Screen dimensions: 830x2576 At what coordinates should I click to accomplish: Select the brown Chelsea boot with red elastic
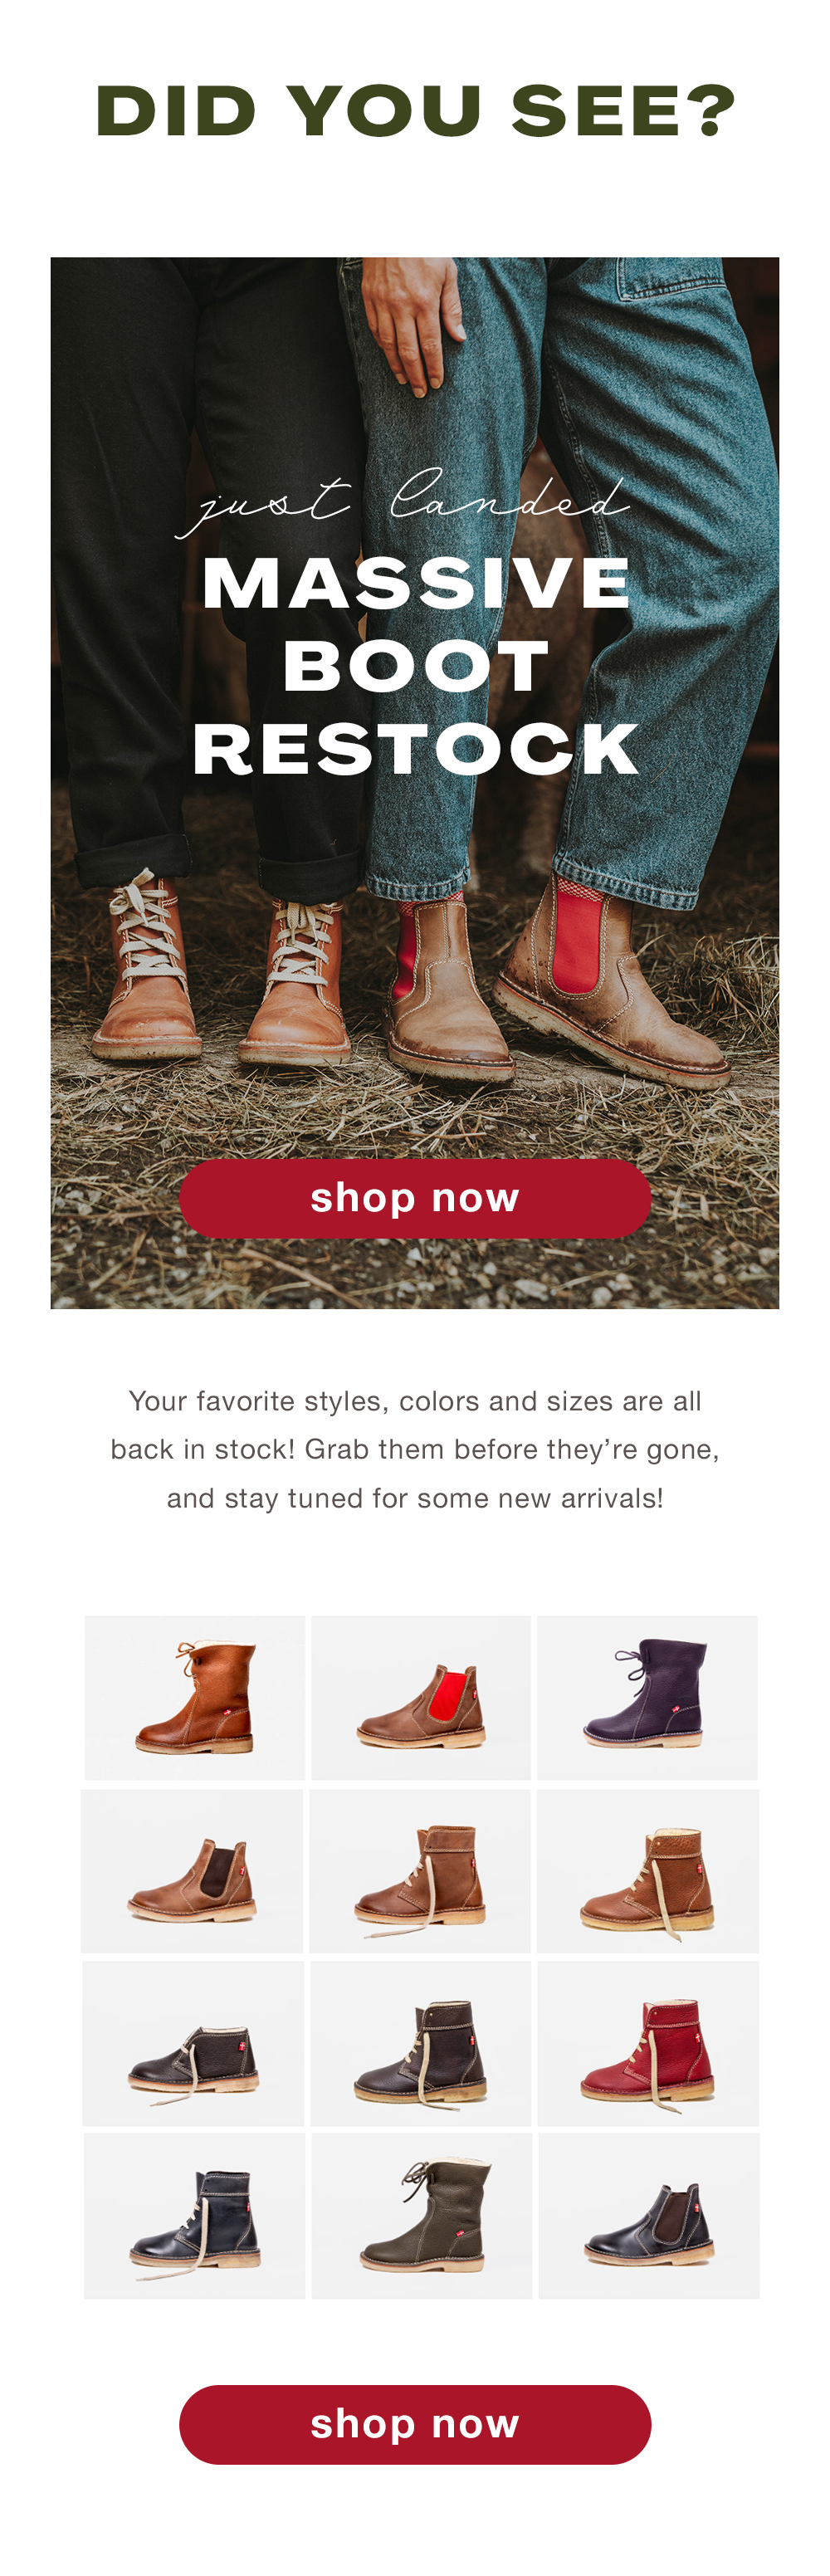point(421,1697)
